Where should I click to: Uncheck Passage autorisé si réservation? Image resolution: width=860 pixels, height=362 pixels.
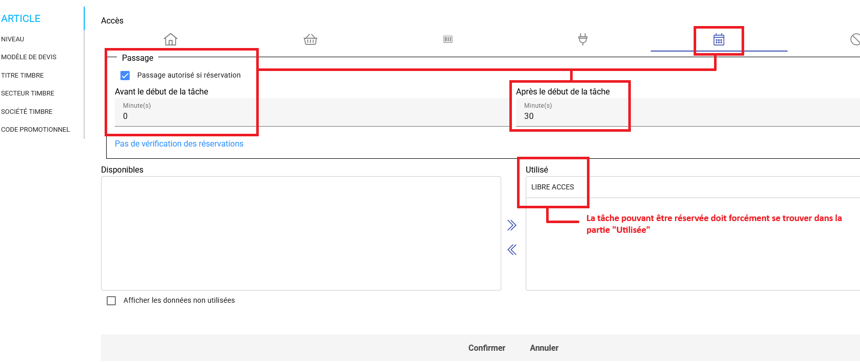click(125, 76)
